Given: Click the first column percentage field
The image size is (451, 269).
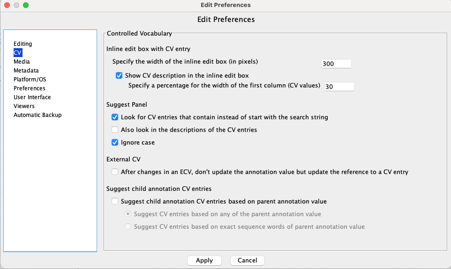Looking at the screenshot, I should [339, 87].
